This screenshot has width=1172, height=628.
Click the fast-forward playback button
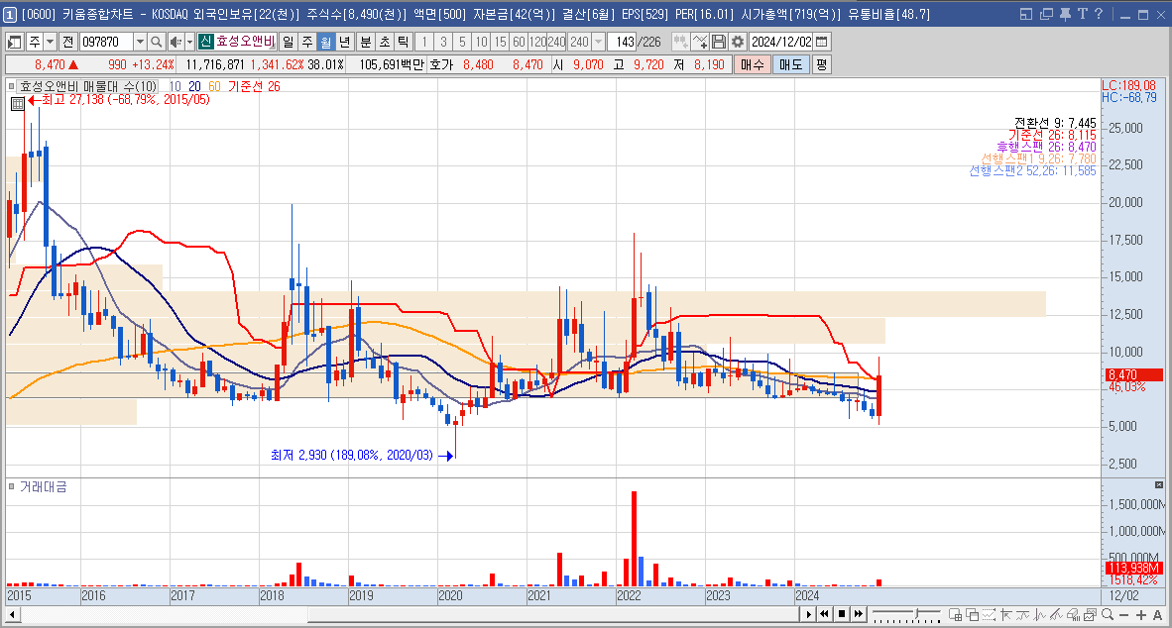[859, 614]
